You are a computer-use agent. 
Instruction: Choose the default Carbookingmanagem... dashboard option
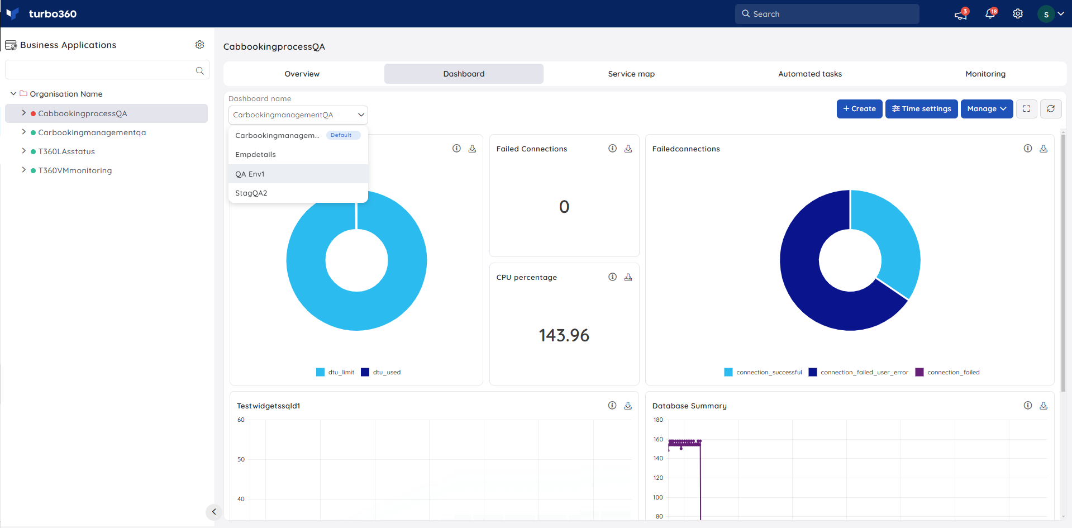pos(298,135)
